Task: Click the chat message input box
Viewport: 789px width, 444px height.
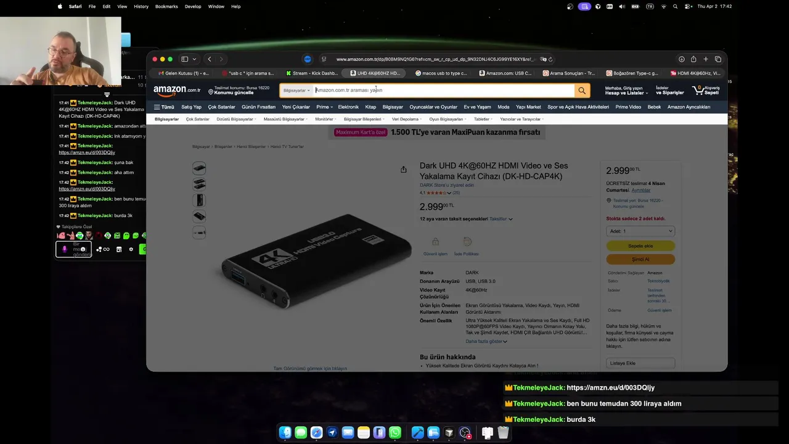Action: click(x=74, y=249)
